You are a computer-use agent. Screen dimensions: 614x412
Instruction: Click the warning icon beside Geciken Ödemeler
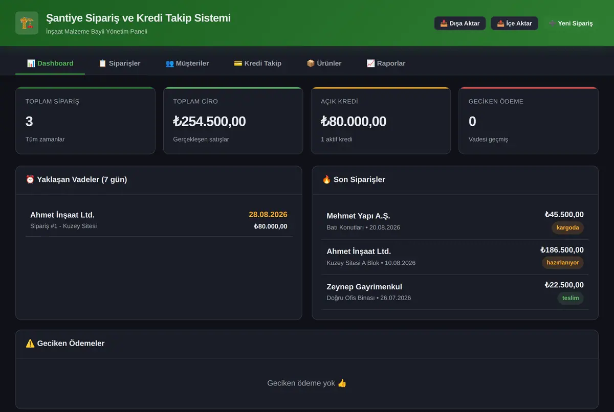[x=30, y=343]
